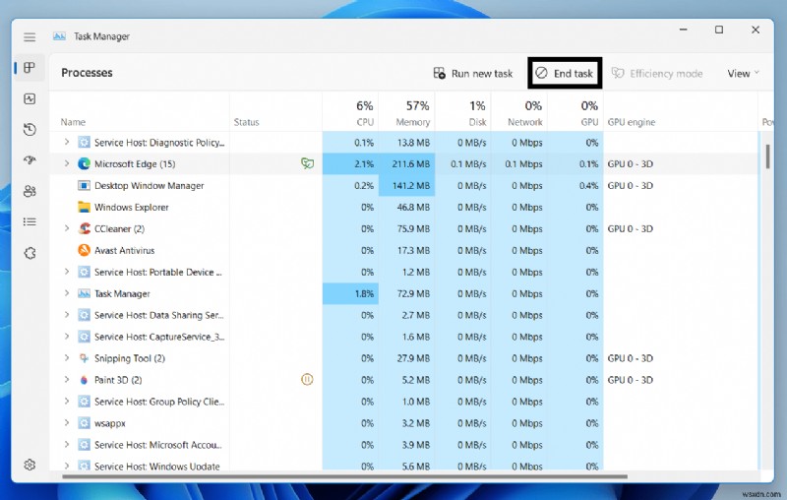Screen dimensions: 787x500
Task: Expand the Microsoft Edge (15) group
Action: pos(66,163)
